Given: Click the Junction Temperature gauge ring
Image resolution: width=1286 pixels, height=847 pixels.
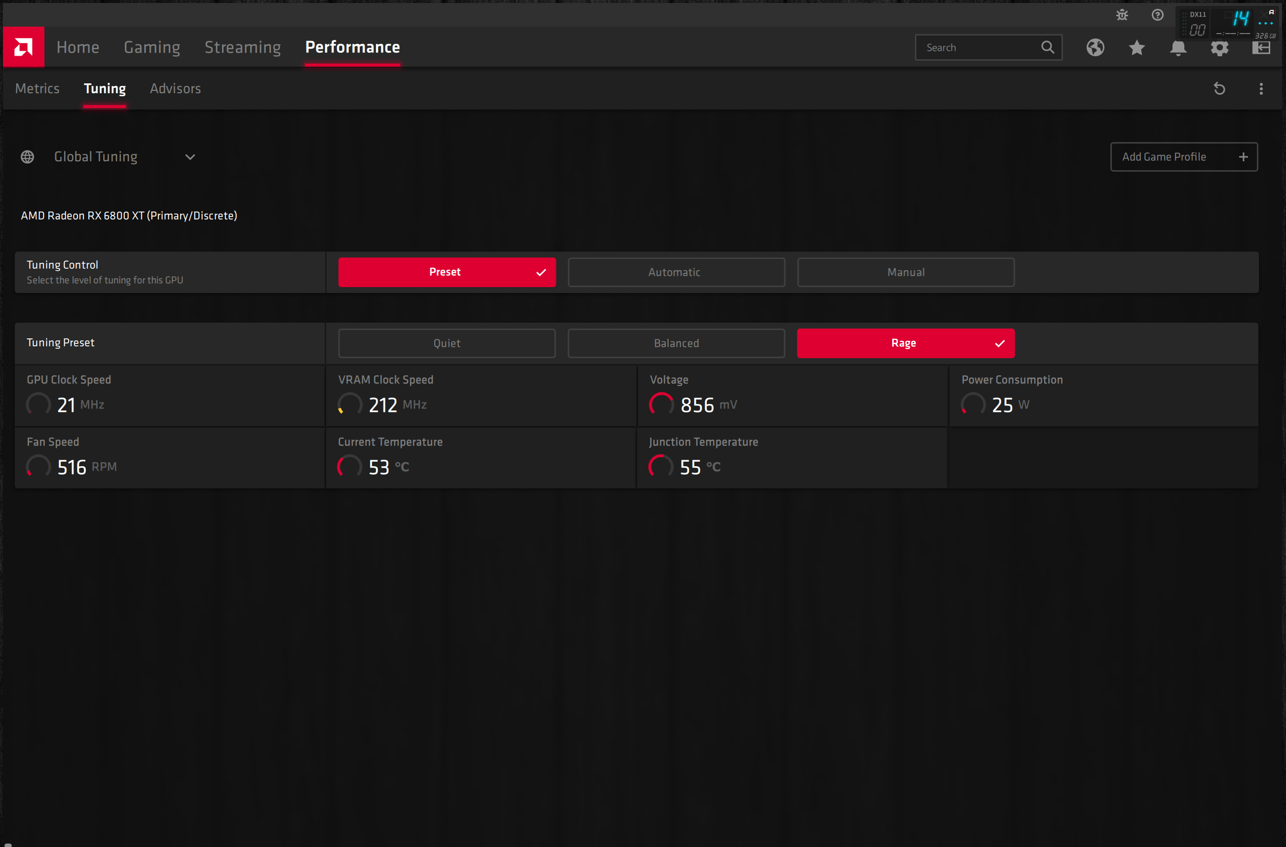Looking at the screenshot, I should pyautogui.click(x=661, y=467).
